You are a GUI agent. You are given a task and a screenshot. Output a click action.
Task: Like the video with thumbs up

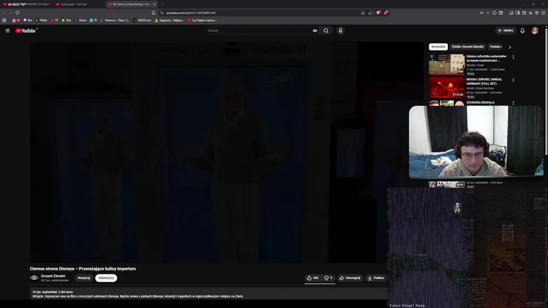pos(313,278)
